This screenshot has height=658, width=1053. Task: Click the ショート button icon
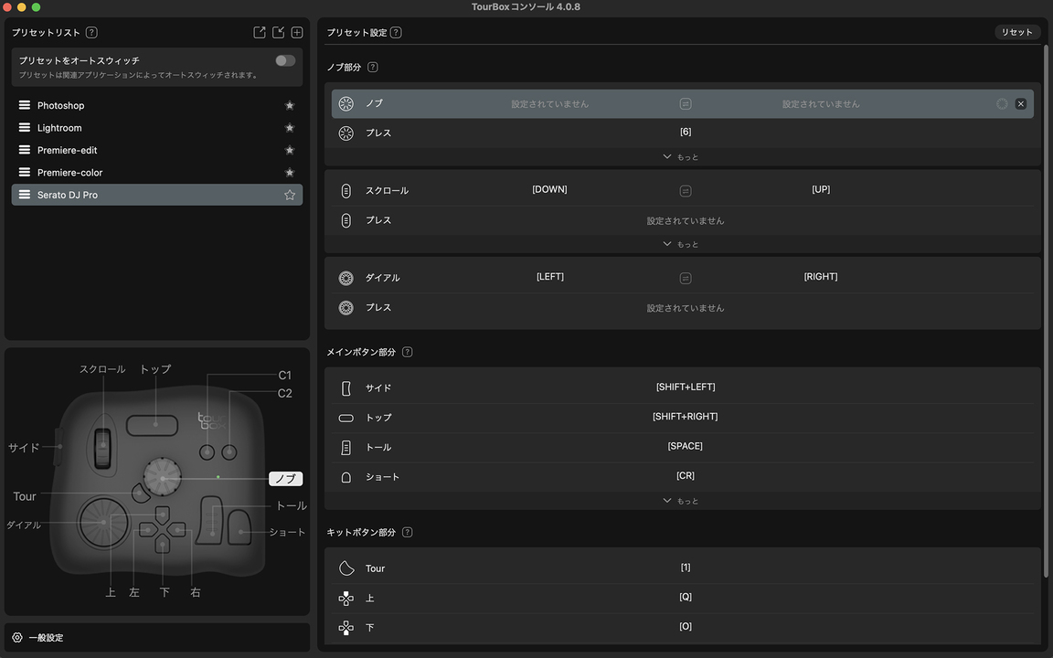[346, 477]
